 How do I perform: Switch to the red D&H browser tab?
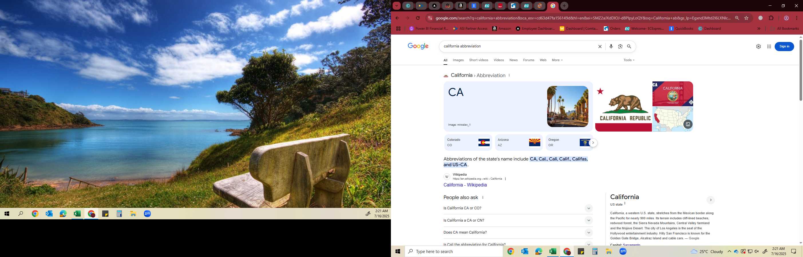[x=500, y=6]
